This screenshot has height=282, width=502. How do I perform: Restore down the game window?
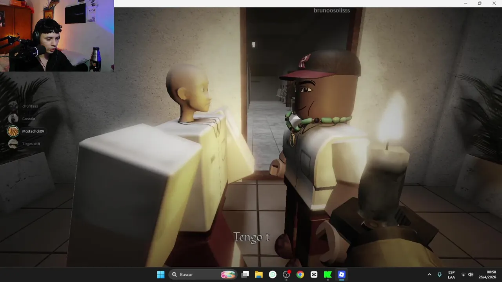[x=480, y=3]
